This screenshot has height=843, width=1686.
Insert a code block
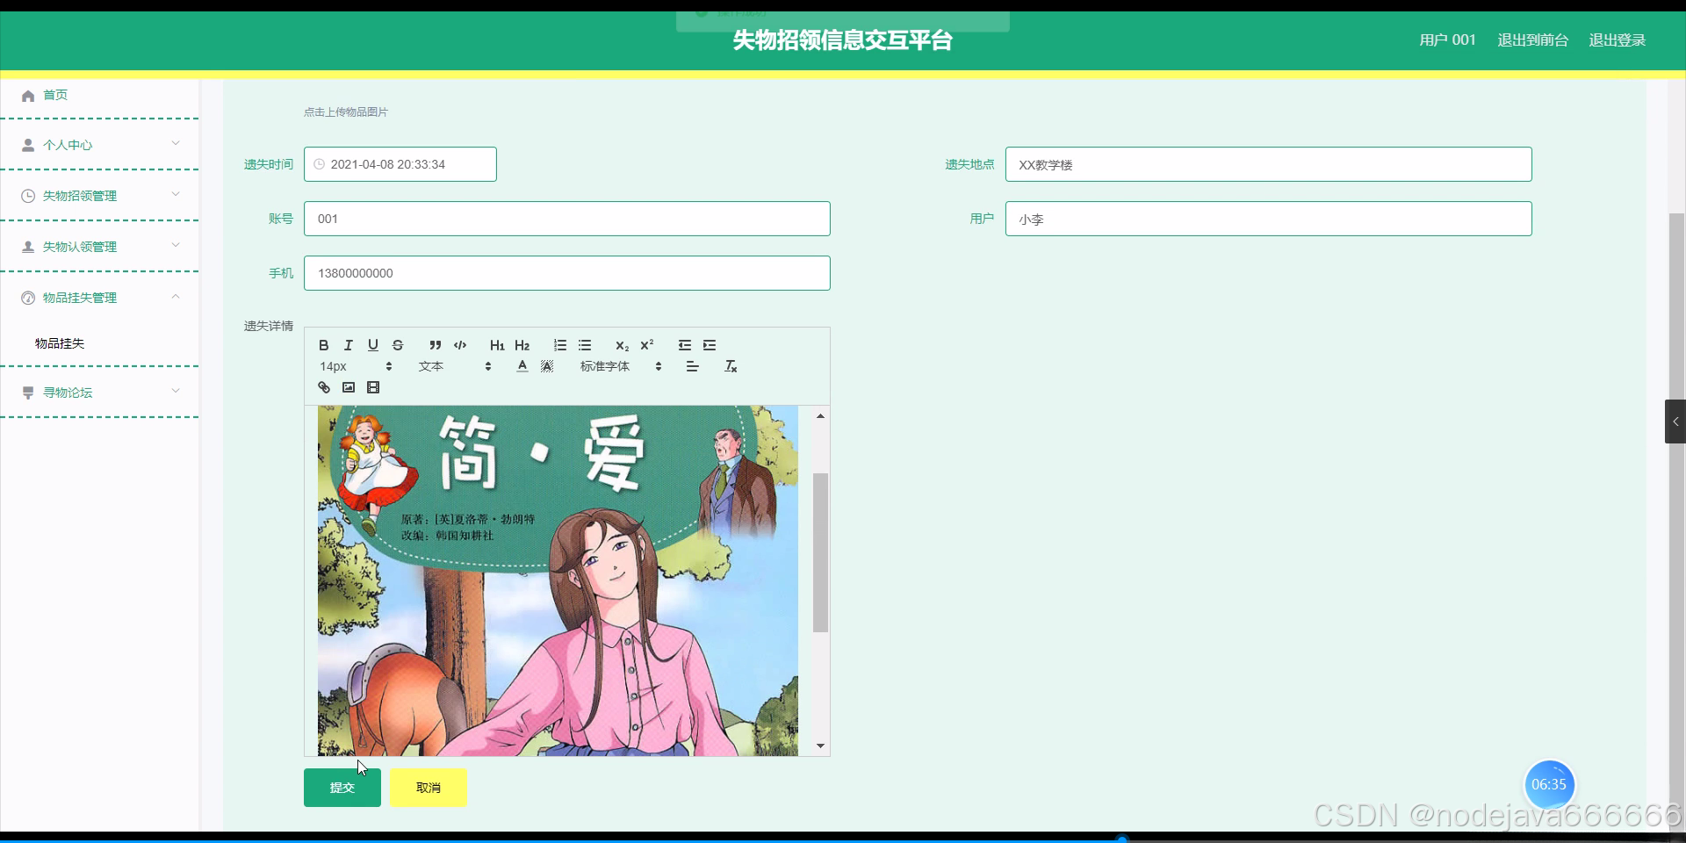click(460, 345)
